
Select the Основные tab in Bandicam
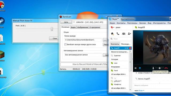65,27
